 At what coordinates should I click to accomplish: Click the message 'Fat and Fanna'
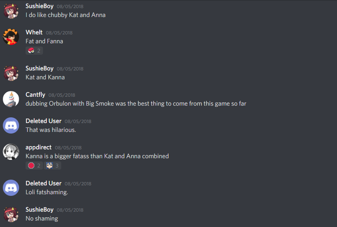(x=44, y=41)
